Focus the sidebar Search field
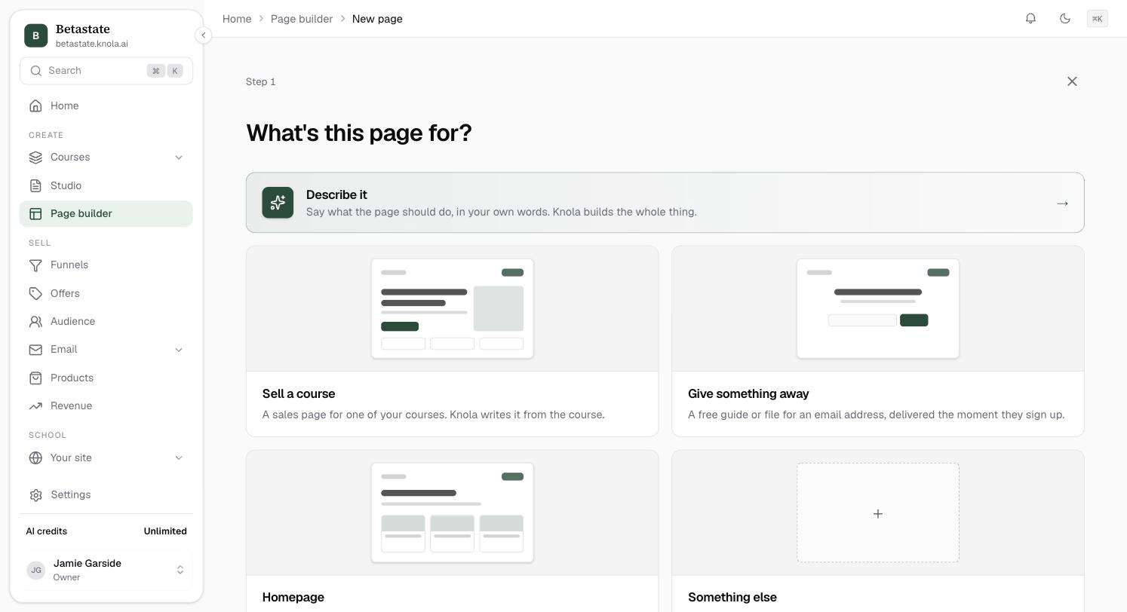 coord(106,71)
